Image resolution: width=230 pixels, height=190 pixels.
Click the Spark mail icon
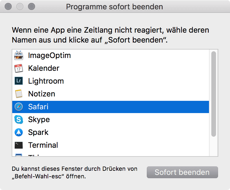click(19, 132)
